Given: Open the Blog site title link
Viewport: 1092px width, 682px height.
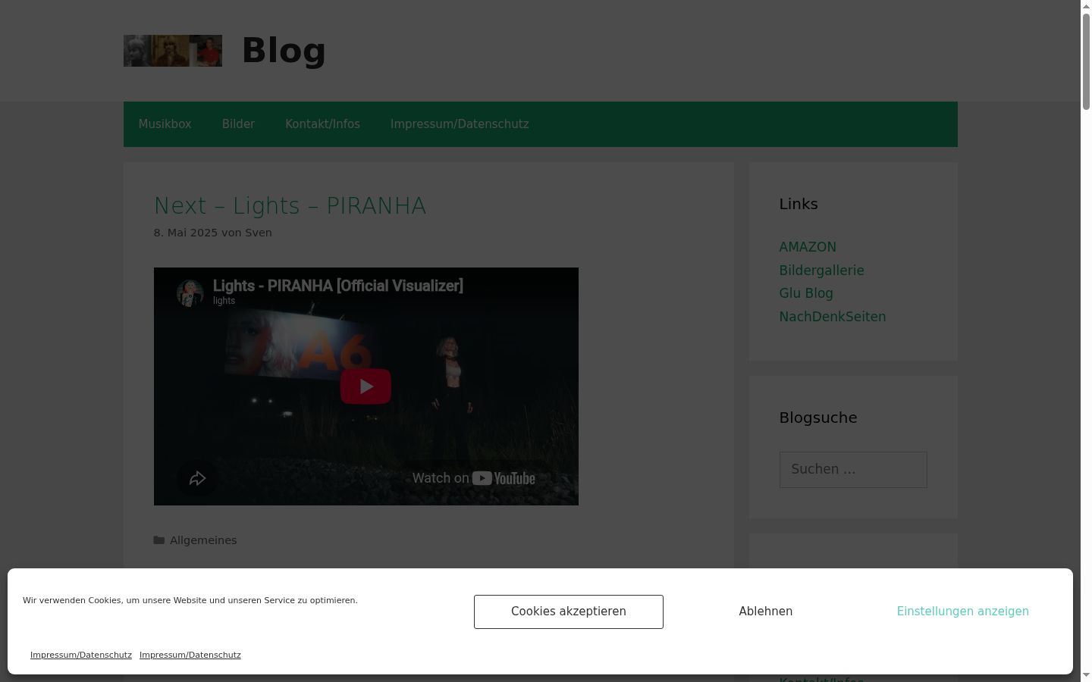Looking at the screenshot, I should point(284,51).
